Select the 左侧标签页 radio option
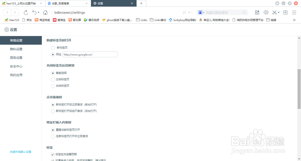The height and width of the screenshot is (161, 301). (x=53, y=79)
